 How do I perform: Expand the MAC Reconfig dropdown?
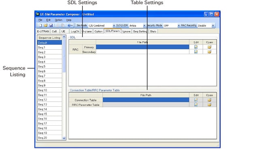click(x=213, y=25)
